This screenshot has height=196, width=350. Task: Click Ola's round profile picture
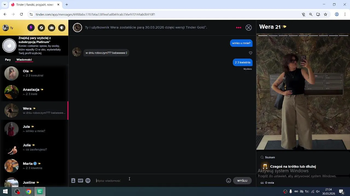(11, 73)
